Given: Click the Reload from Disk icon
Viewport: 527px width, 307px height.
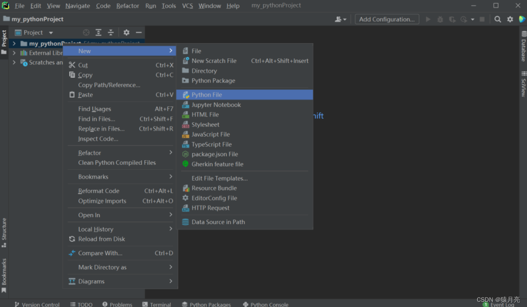Looking at the screenshot, I should (x=72, y=239).
